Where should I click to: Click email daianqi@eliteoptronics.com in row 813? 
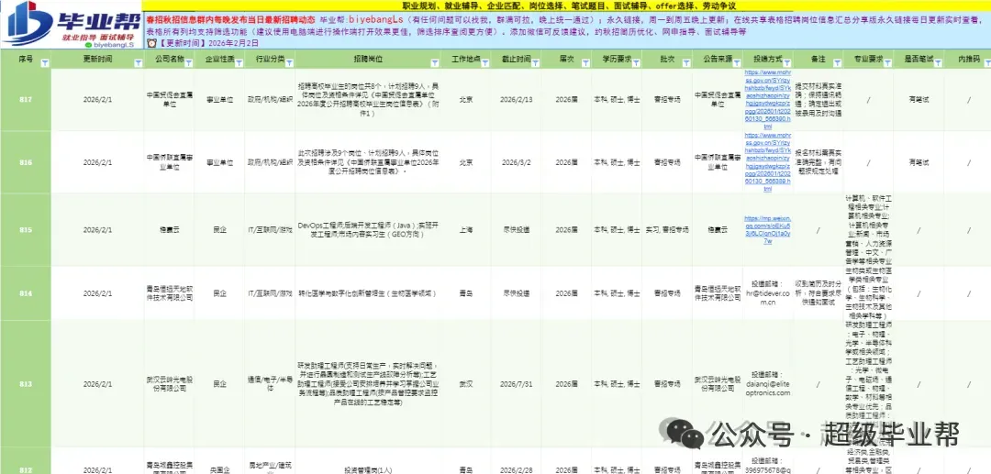pos(767,388)
